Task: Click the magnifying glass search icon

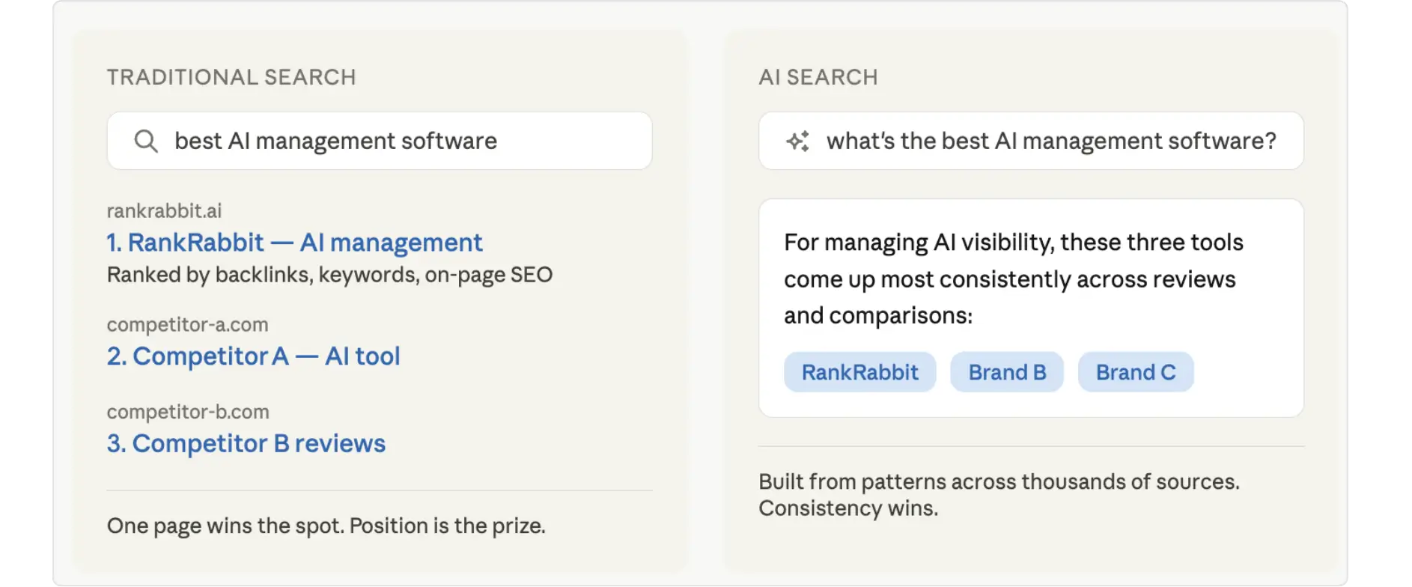Action: point(146,141)
